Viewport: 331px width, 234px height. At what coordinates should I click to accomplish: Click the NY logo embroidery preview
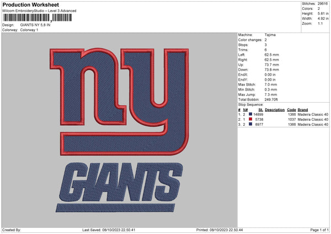(x=119, y=102)
